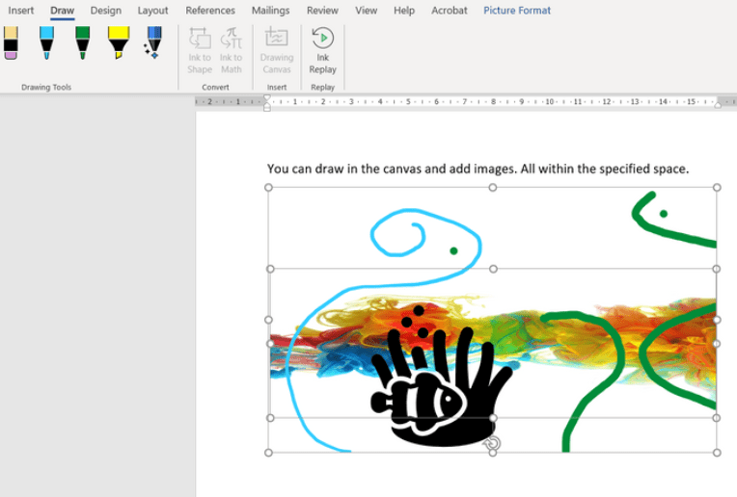
Task: Play the Ink Replay
Action: tap(322, 50)
